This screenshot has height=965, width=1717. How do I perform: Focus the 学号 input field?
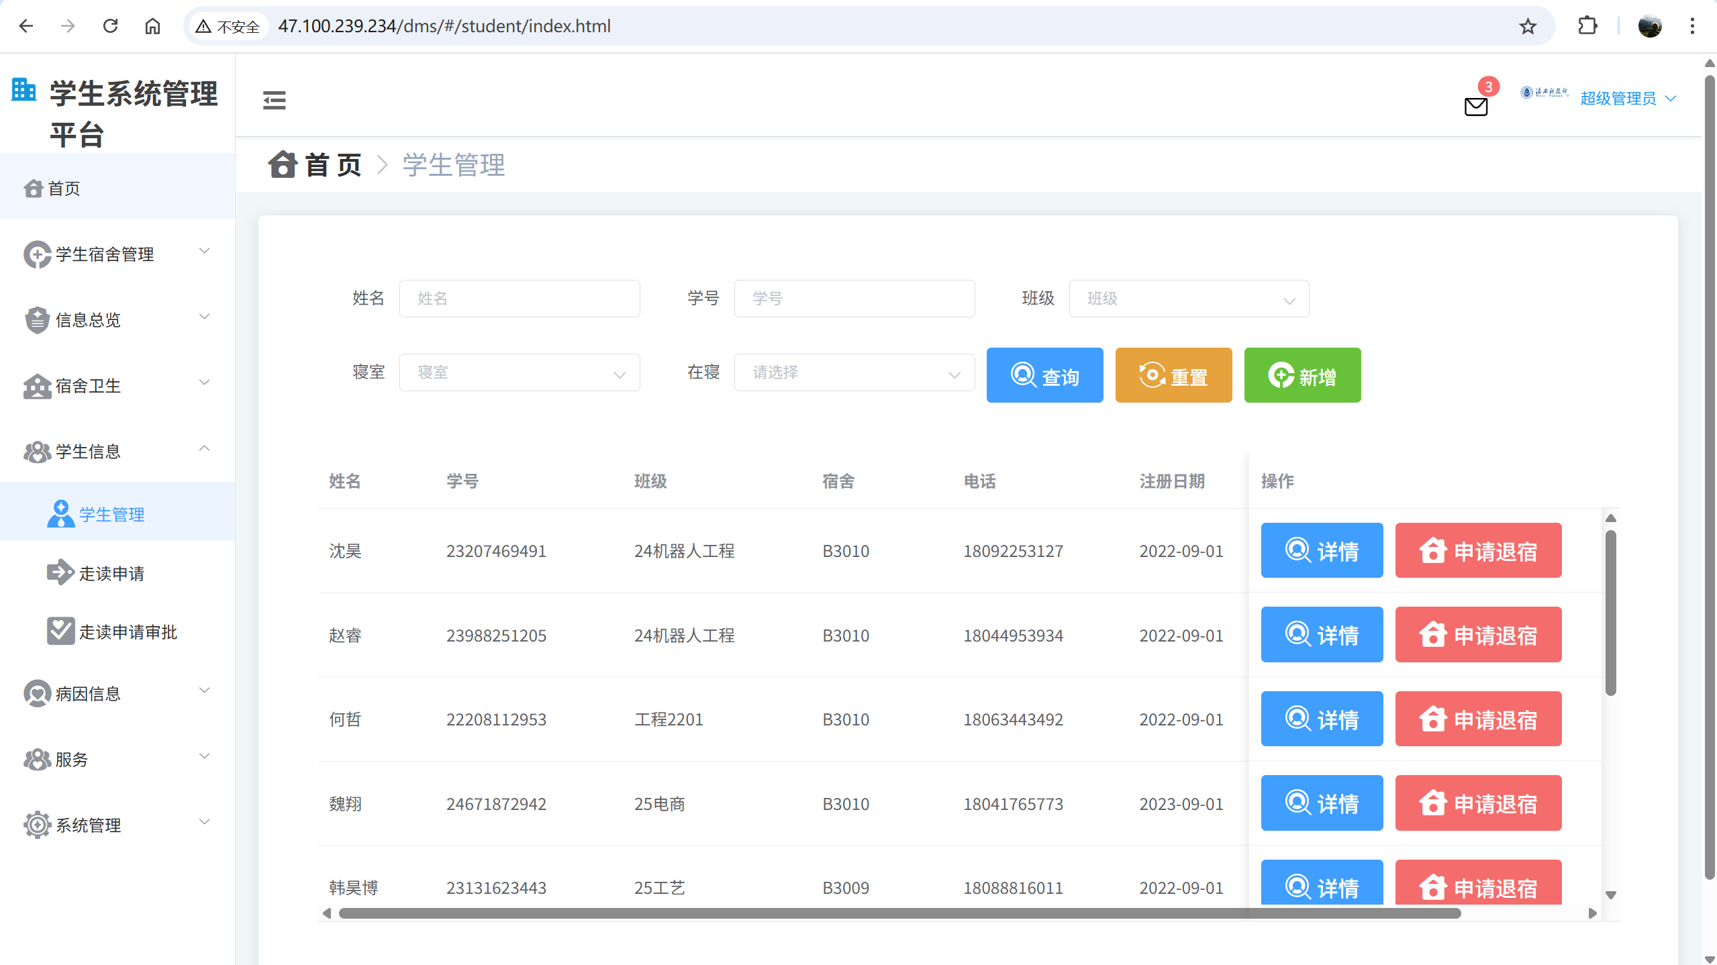(854, 299)
